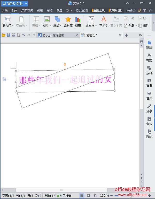Click the 页面: 1/1 status entry
The width and height of the screenshot is (155, 199).
(8, 196)
